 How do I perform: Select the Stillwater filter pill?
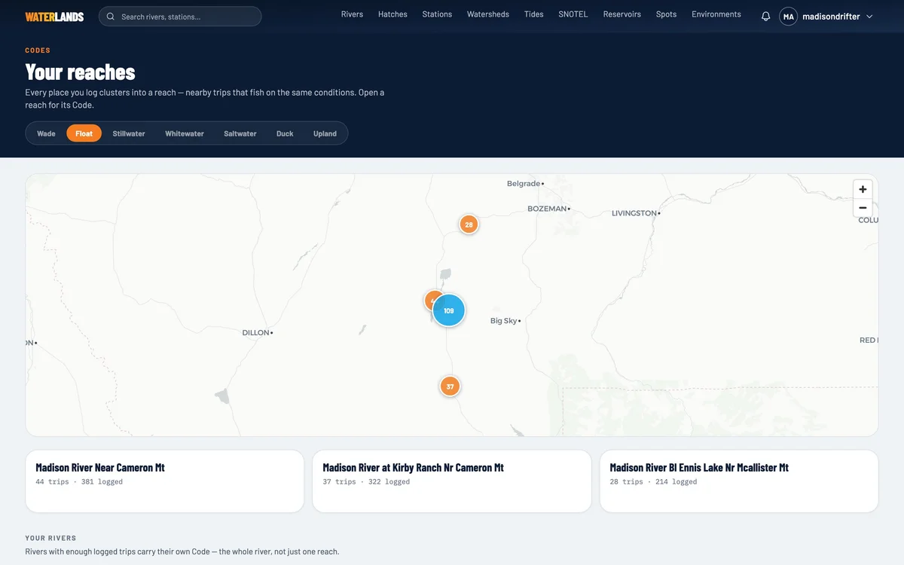tap(129, 133)
